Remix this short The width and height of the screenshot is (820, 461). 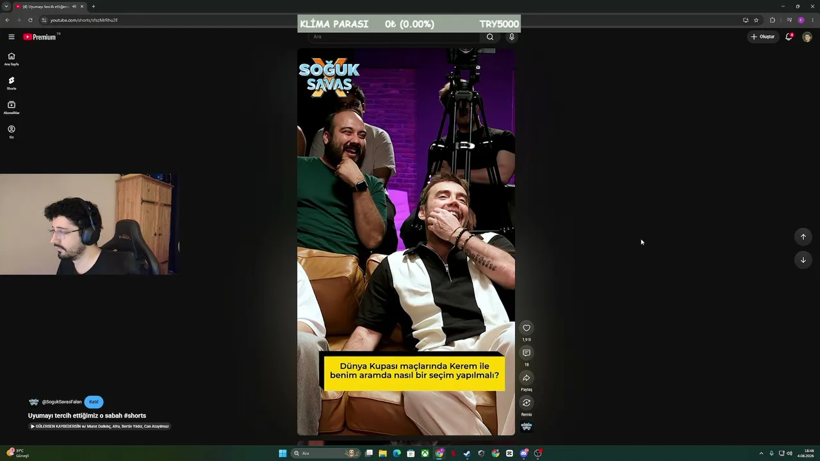tap(527, 403)
